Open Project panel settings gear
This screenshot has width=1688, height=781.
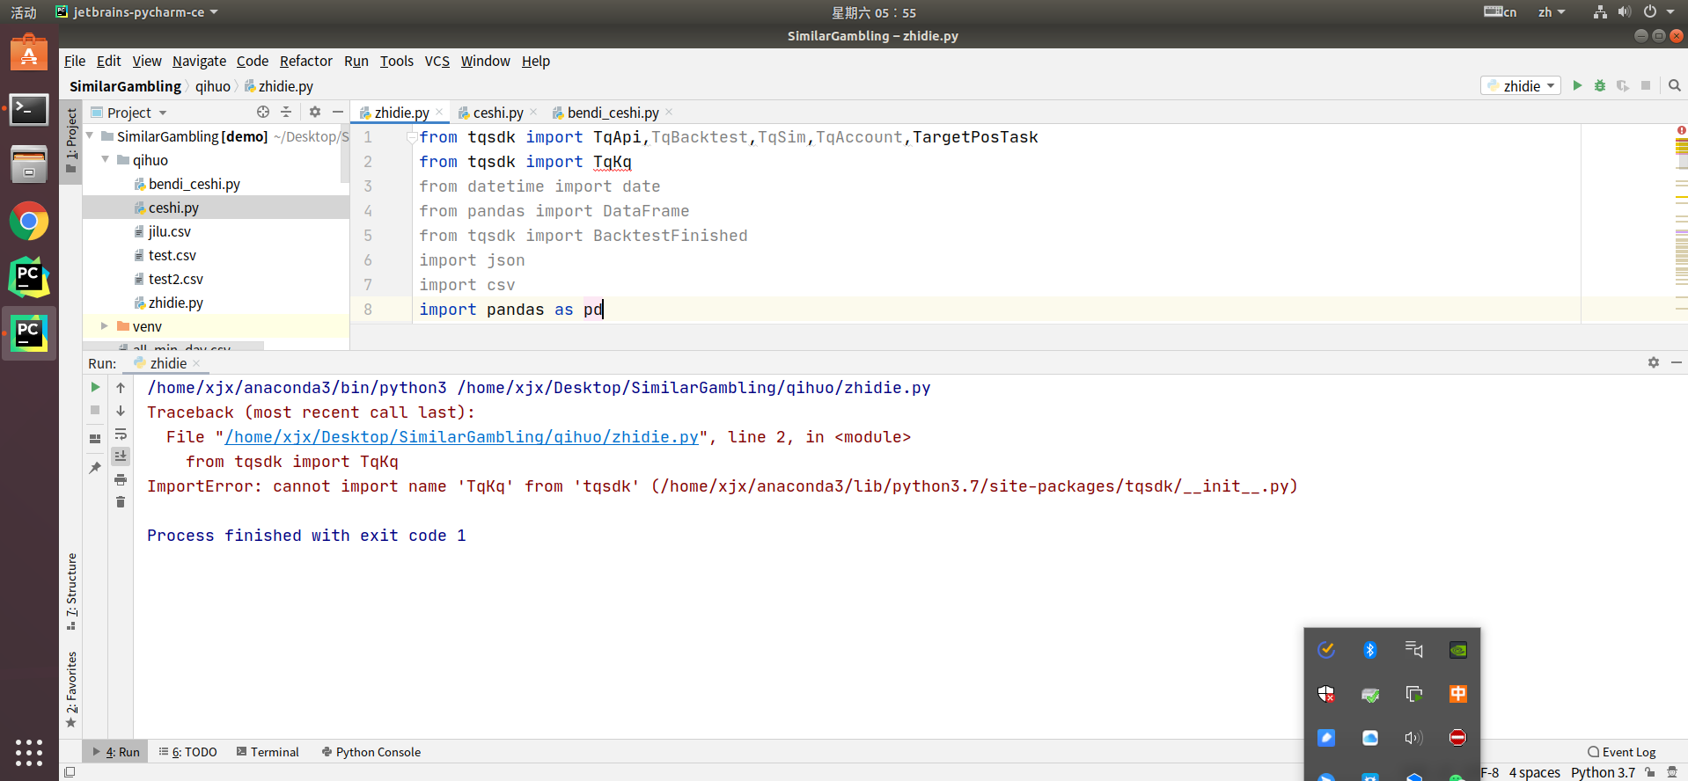click(315, 112)
